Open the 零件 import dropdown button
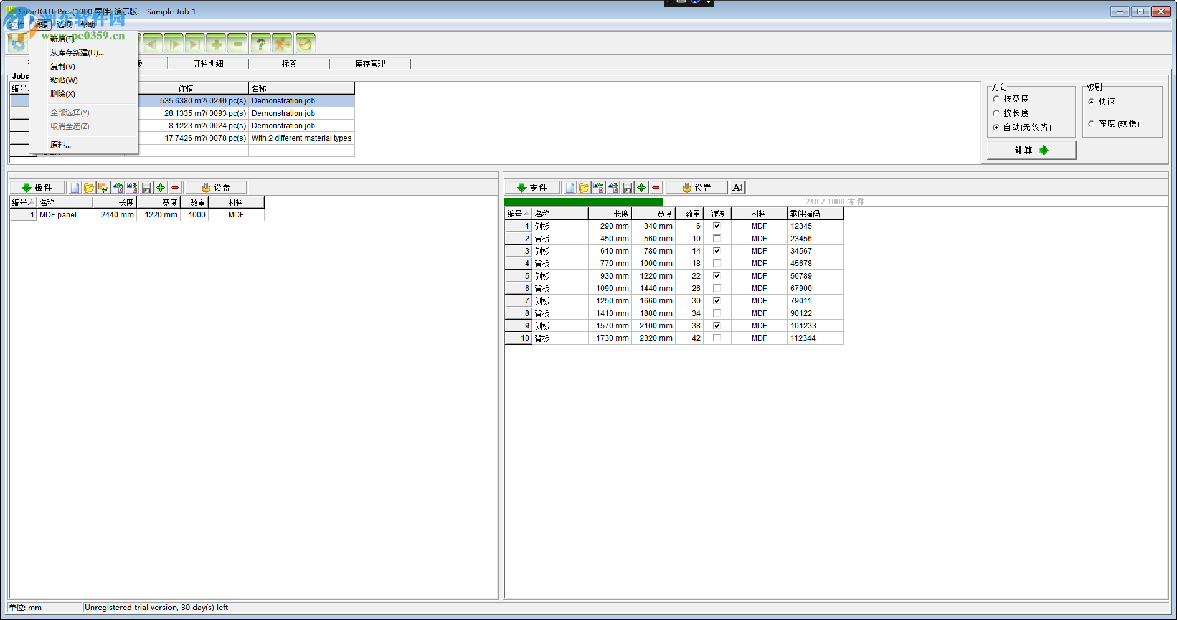1177x620 pixels. coord(532,188)
